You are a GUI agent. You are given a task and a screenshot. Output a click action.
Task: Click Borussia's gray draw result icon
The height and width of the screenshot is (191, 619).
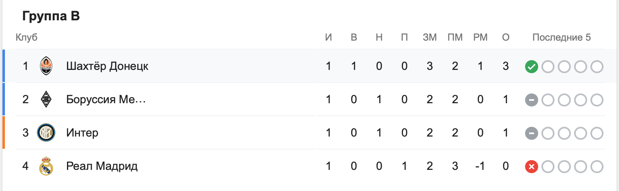[x=532, y=100]
